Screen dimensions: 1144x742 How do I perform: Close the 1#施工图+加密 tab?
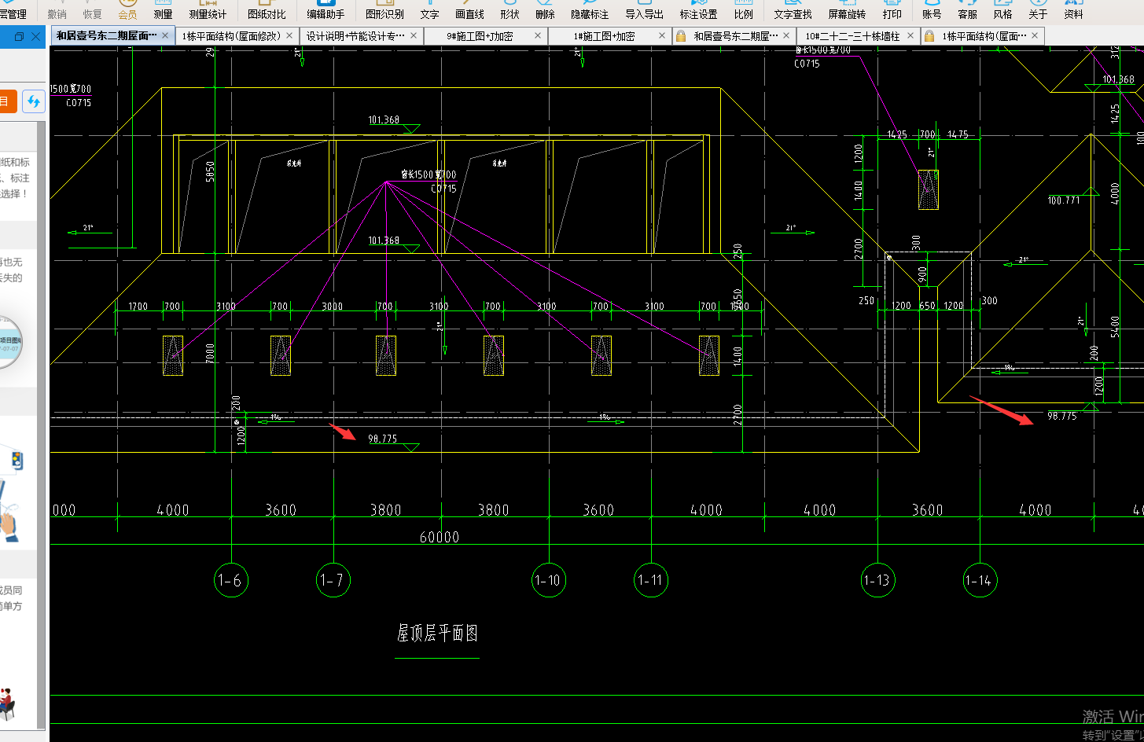coord(662,35)
